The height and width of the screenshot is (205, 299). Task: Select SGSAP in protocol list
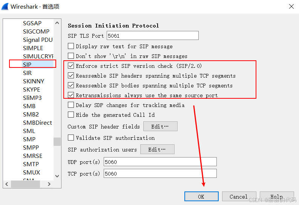(x=32, y=23)
